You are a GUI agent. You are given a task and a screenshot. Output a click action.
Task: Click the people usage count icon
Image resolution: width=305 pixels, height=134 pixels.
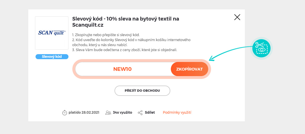pyautogui.click(x=108, y=112)
